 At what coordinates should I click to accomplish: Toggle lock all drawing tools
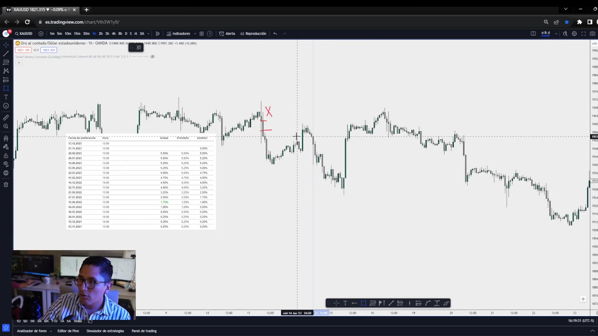(x=6, y=156)
